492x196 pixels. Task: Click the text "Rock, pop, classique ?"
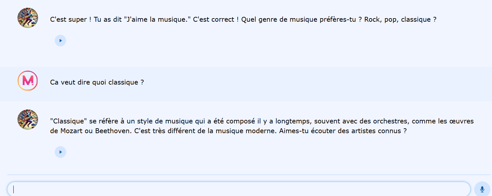(400, 19)
